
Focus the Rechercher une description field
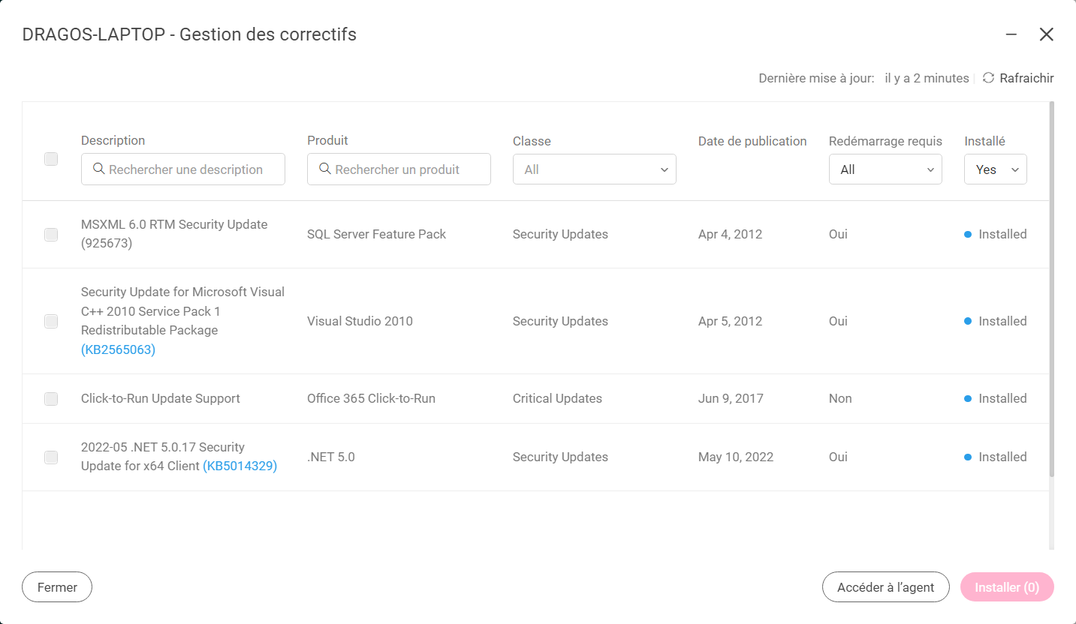click(x=183, y=169)
